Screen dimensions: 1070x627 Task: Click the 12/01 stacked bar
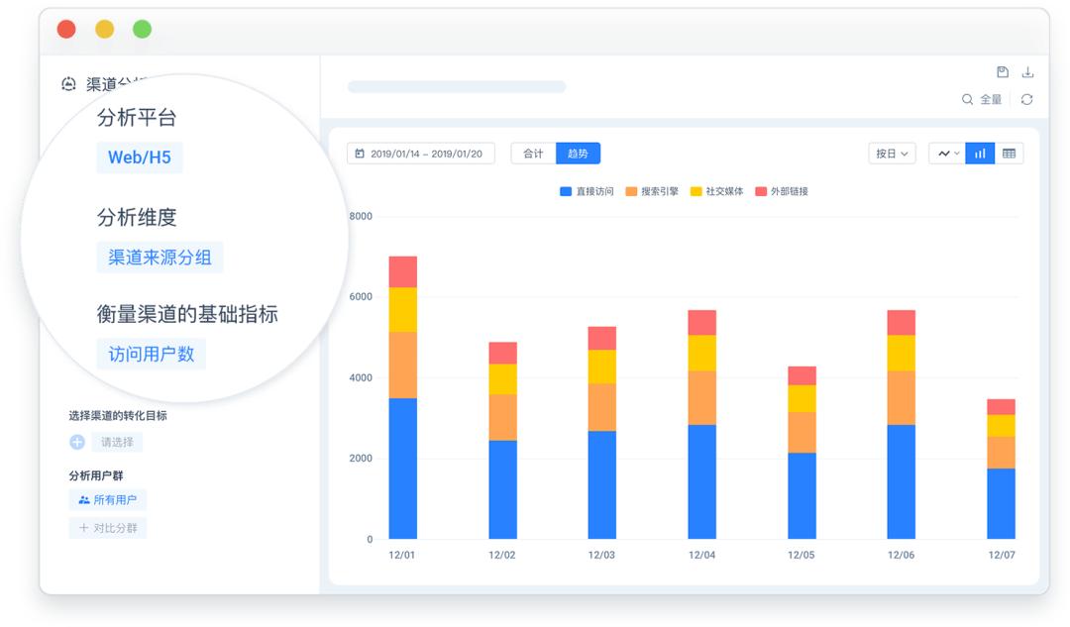click(402, 398)
